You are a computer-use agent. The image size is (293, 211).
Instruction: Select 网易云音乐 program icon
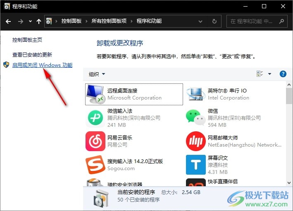click(x=95, y=141)
